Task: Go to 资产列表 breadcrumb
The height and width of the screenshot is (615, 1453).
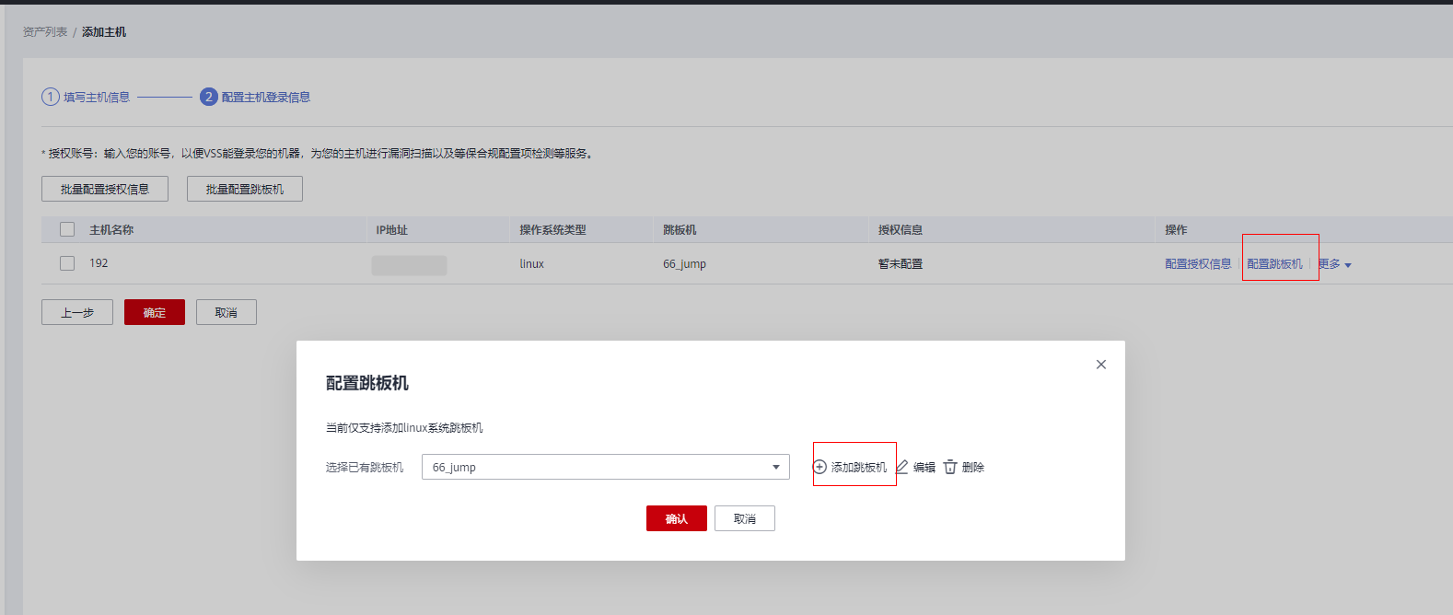Action: point(45,32)
